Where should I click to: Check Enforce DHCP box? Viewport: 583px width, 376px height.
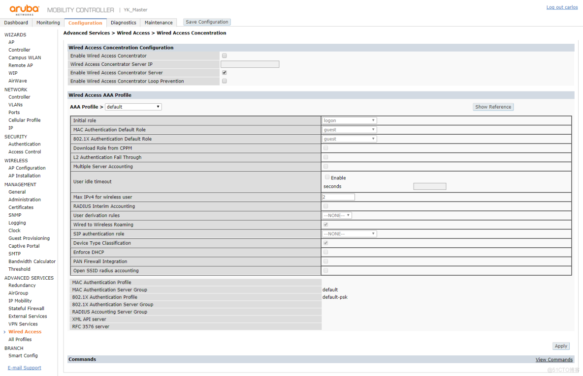[325, 252]
